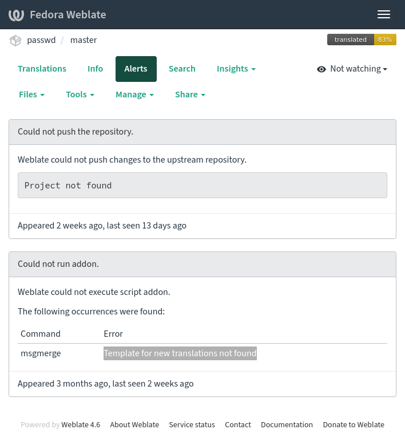Open the Weblate 4.6 footer link

tap(81, 424)
